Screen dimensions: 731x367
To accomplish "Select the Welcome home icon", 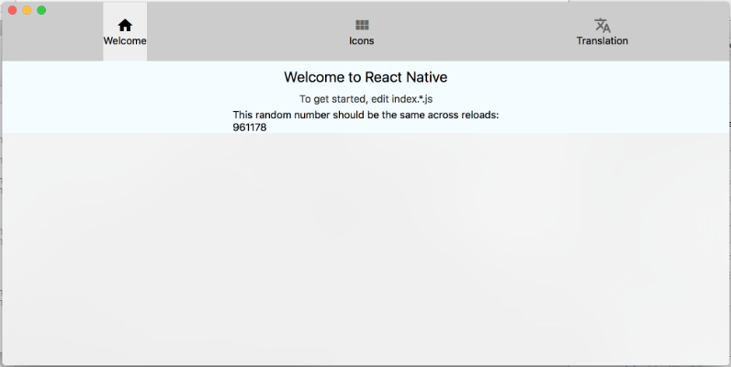I will coord(125,25).
